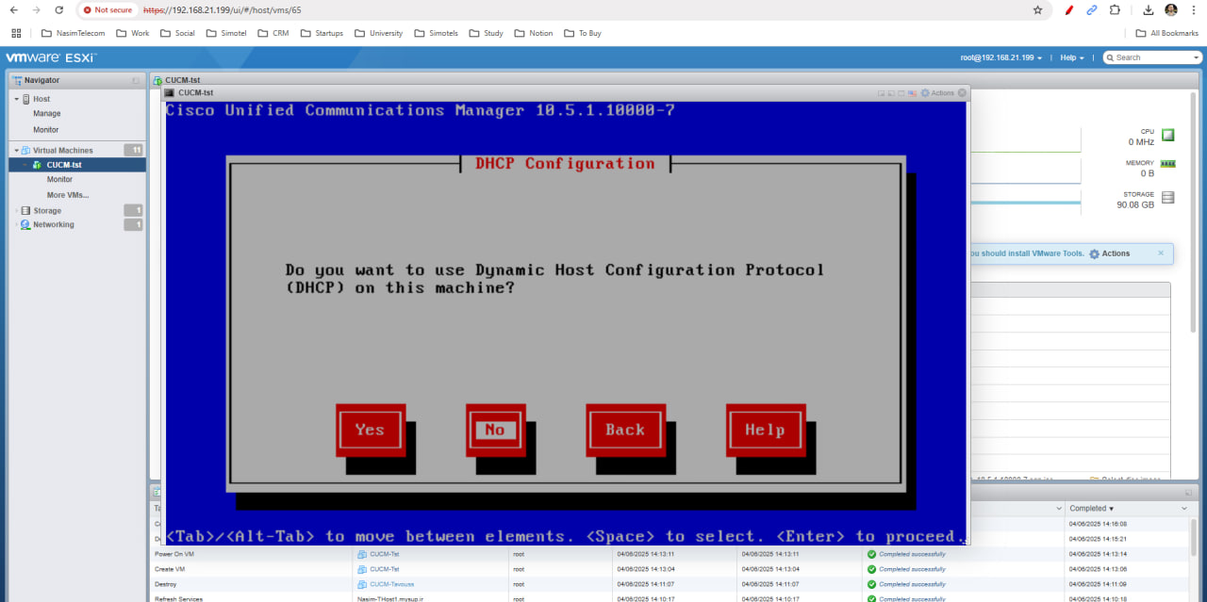This screenshot has width=1207, height=602.
Task: Select Manage under Host in Navigator
Action: click(47, 114)
